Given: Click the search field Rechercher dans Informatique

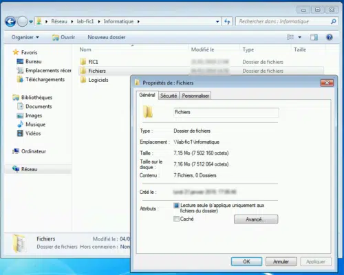Looking at the screenshot, I should pos(283,21).
